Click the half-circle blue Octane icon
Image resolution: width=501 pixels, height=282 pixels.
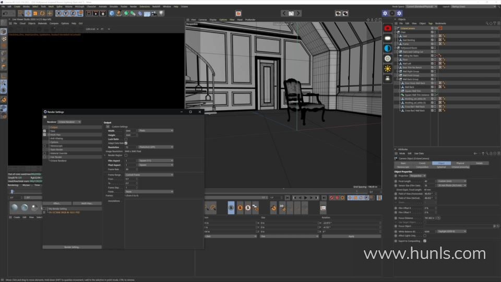pos(388,48)
